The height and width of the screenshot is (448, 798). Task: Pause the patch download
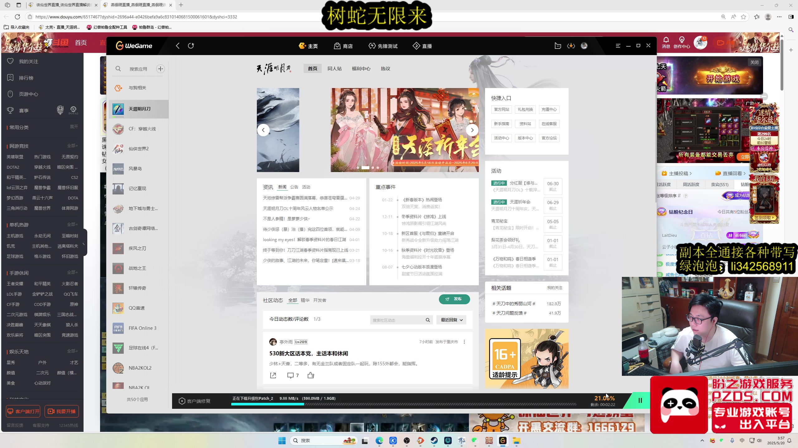[x=640, y=400]
